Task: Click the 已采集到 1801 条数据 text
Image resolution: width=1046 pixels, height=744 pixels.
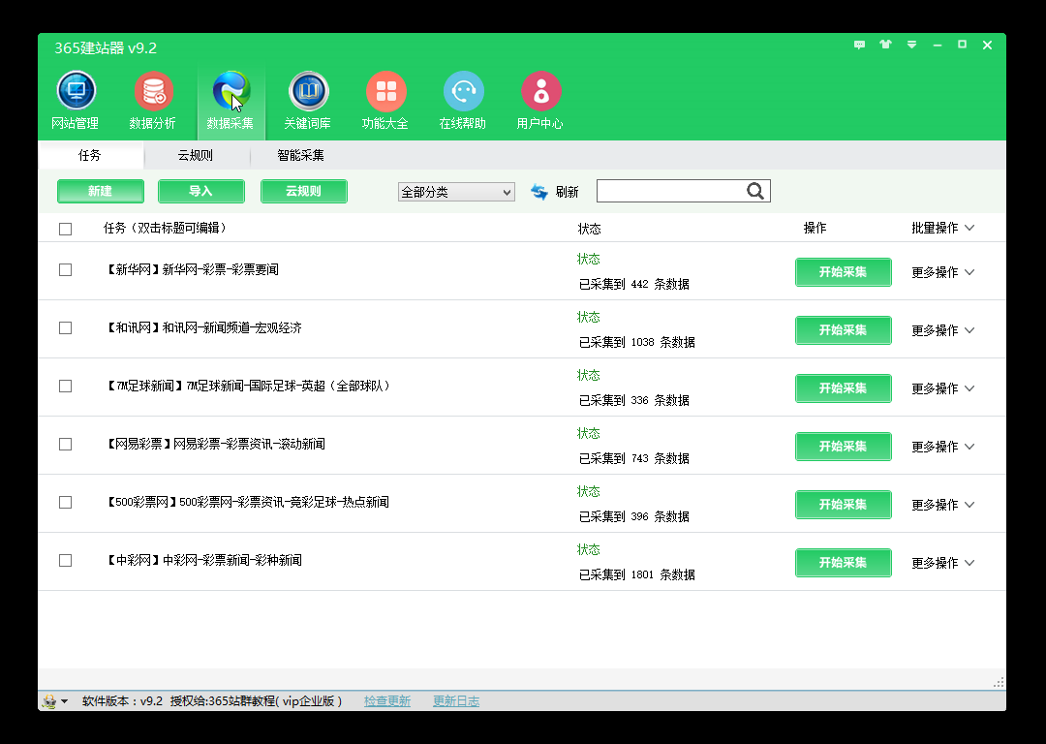Action: 637,574
